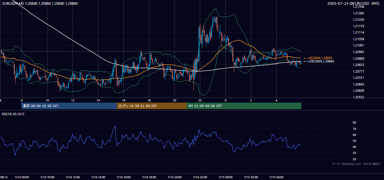Click the 7/14 22:00 time axis label
Image resolution: width=384 pixels, height=180 pixels.
(x=200, y=177)
